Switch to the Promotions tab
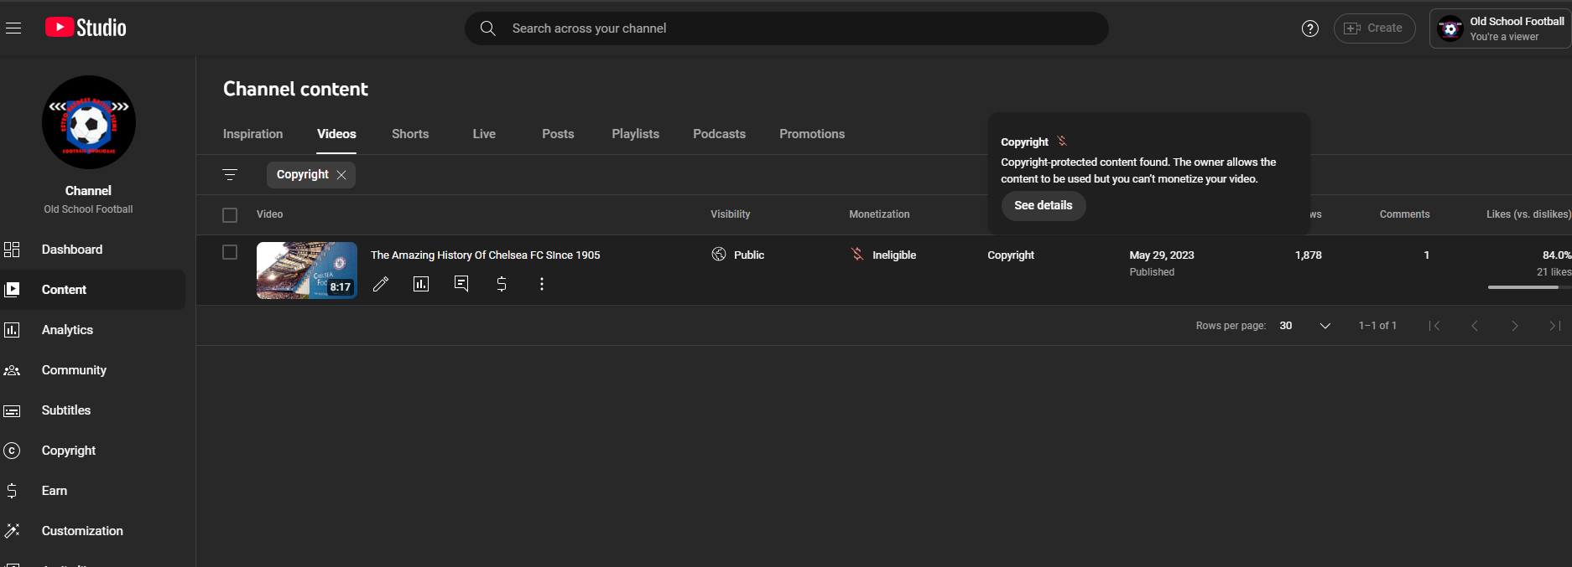Viewport: 1572px width, 567px height. coord(812,134)
